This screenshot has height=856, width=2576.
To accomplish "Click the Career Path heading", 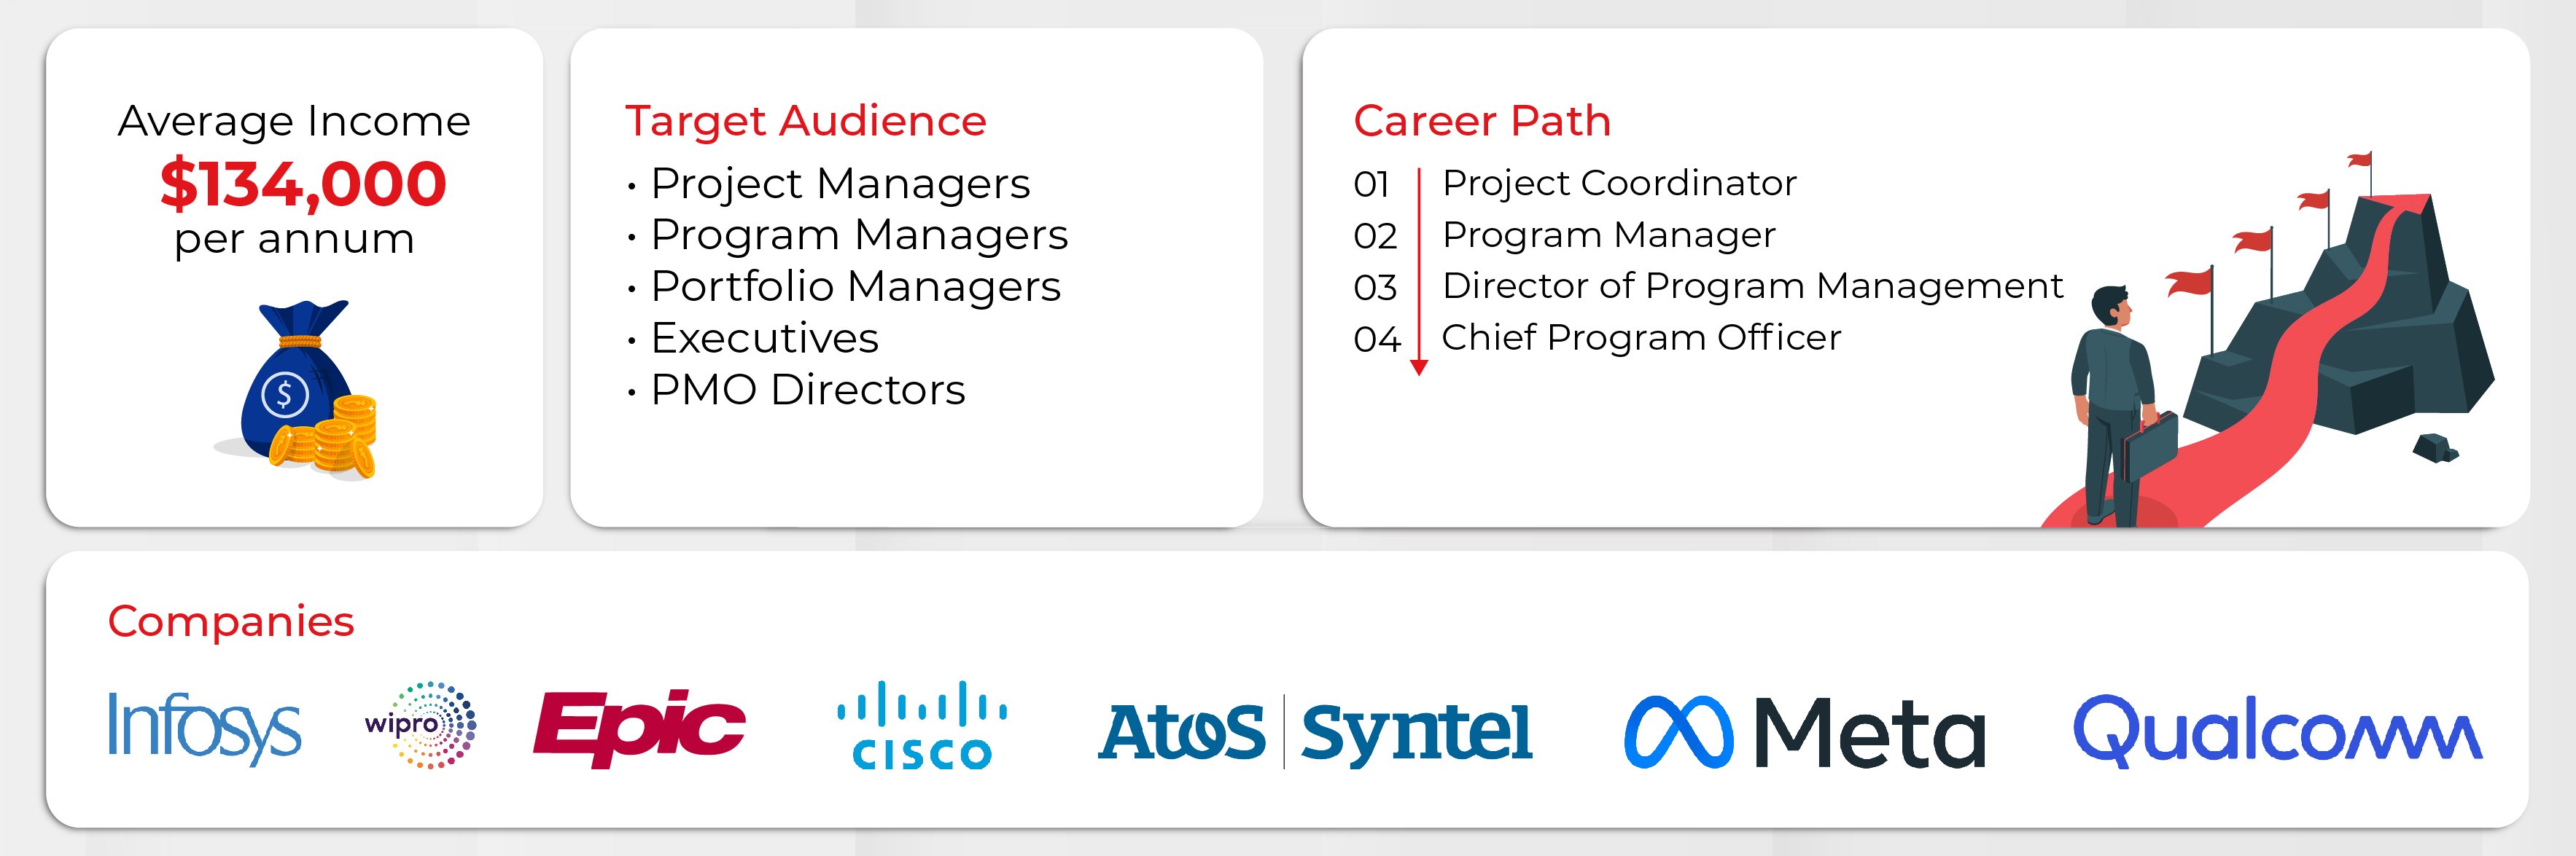I will point(1482,121).
